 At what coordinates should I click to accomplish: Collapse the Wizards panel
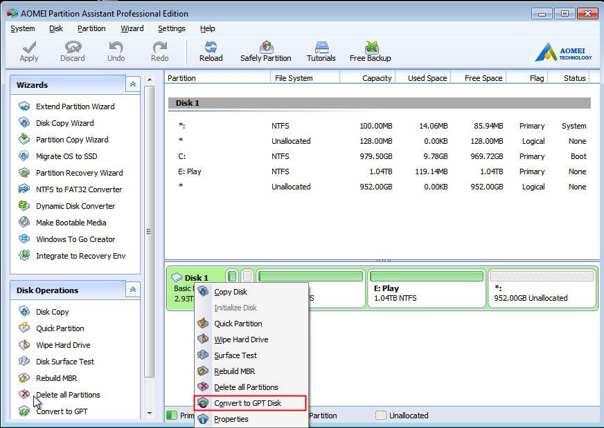click(133, 84)
